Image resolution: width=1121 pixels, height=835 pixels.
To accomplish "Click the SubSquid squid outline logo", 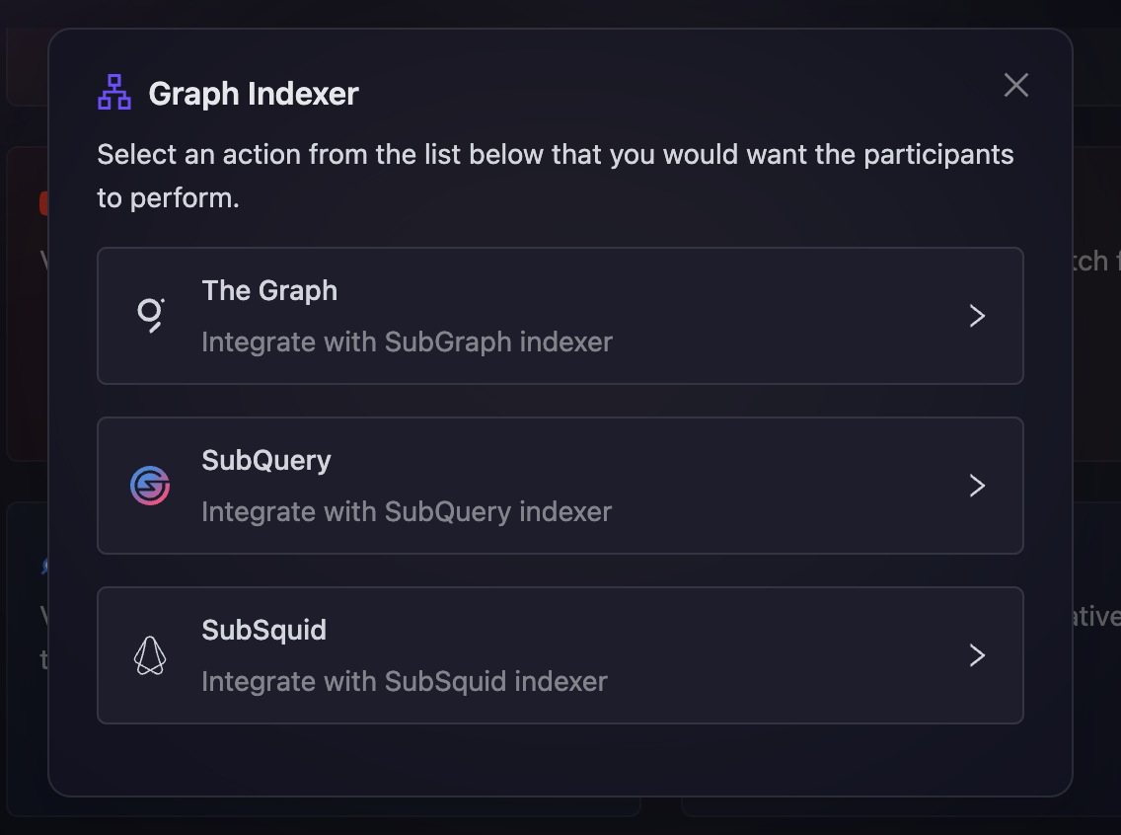I will 151,654.
